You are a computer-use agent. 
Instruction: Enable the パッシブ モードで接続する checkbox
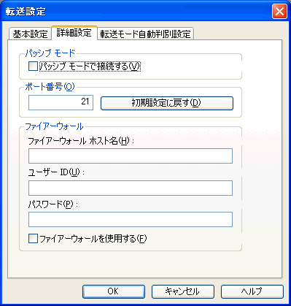coord(33,66)
